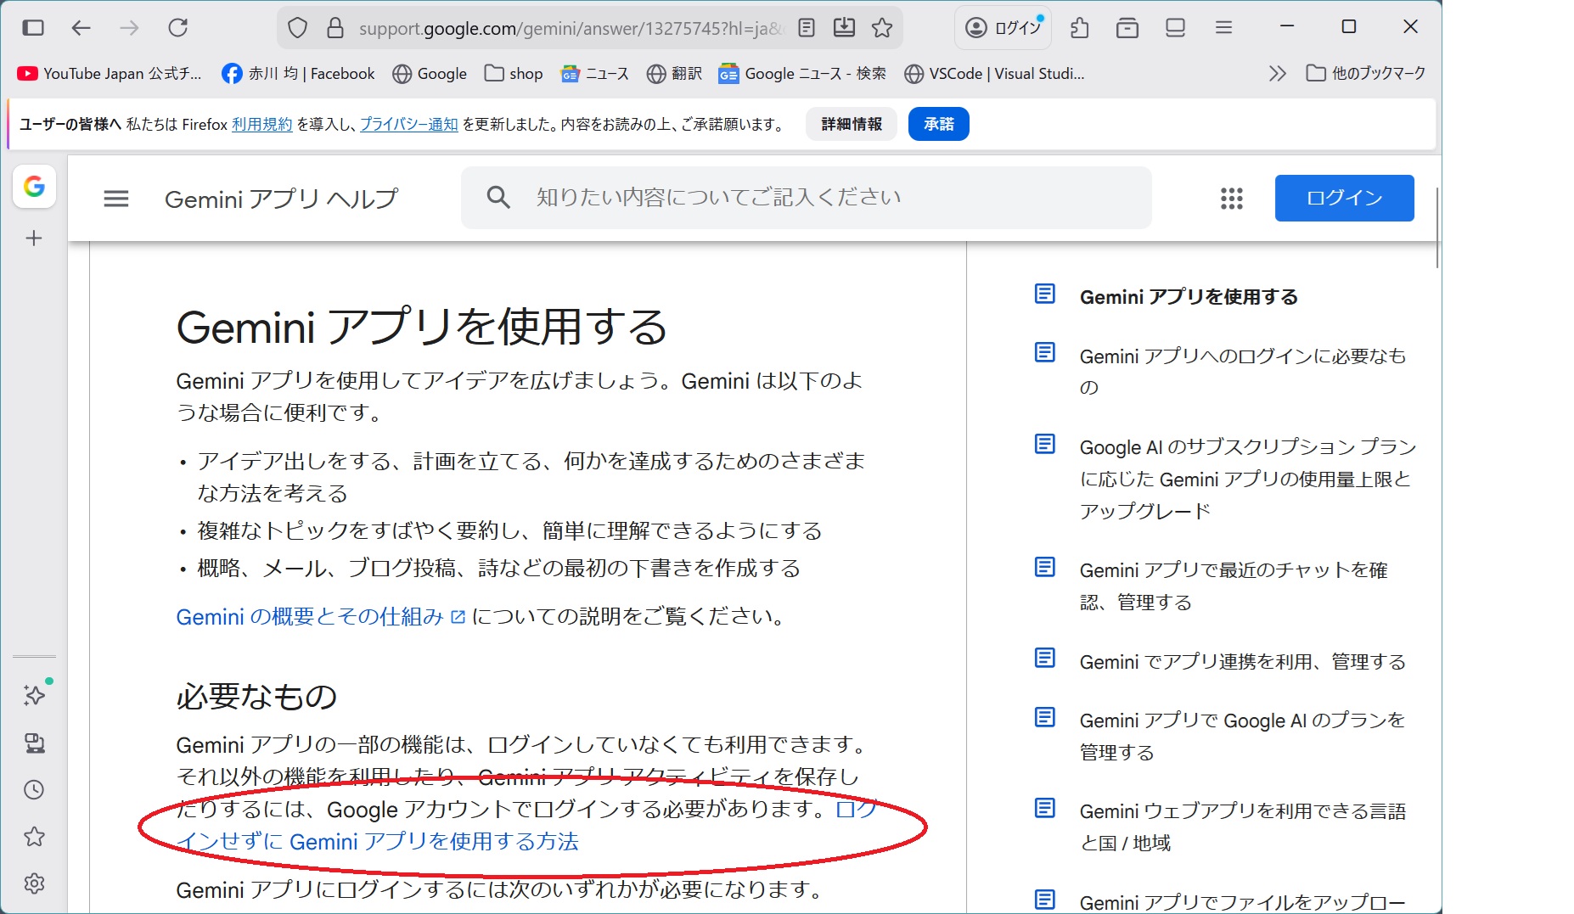Open the Firefox extensions puzzle icon
The image size is (1574, 914).
tap(1080, 28)
